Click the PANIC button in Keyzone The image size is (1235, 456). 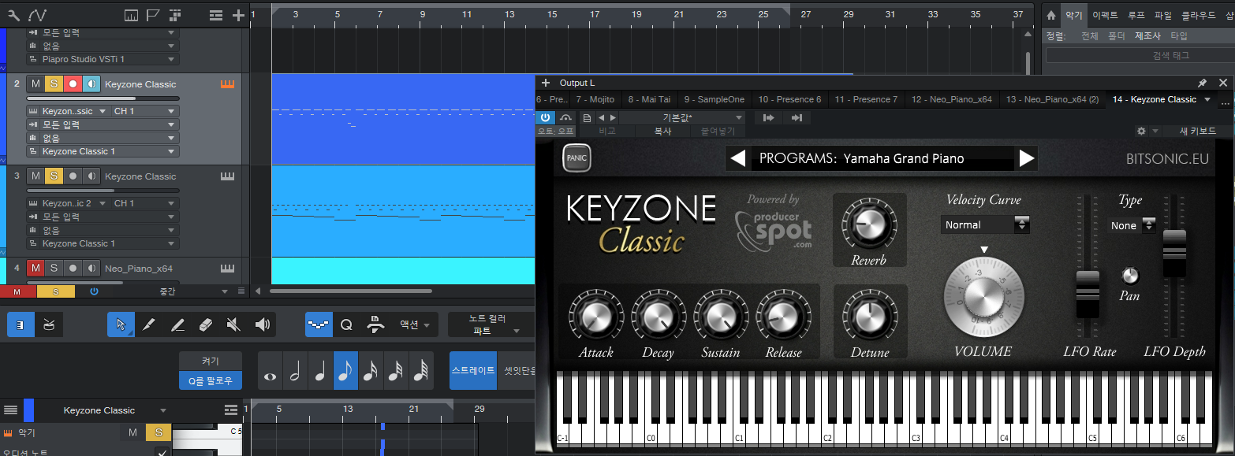tap(576, 158)
